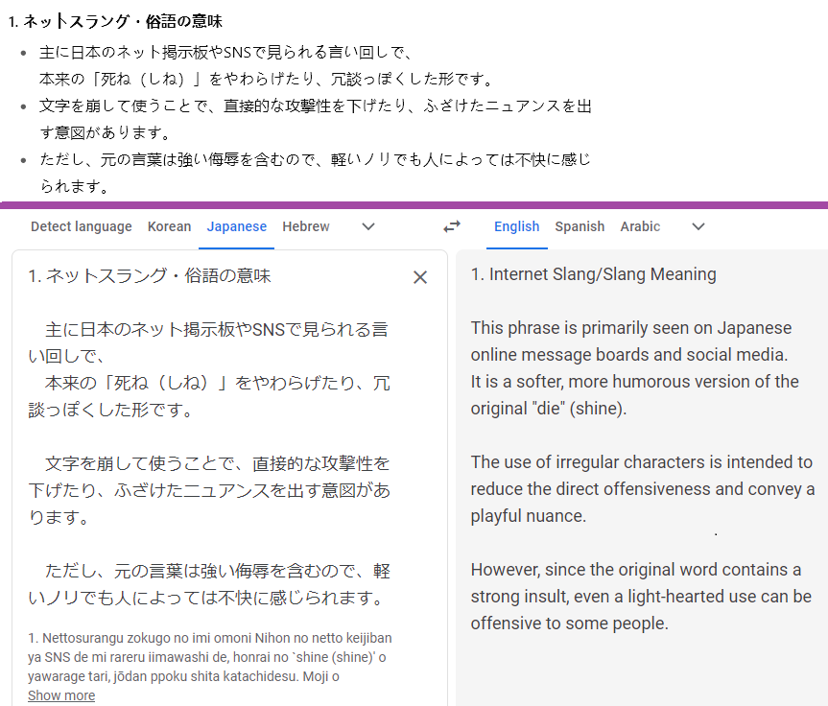
Task: Clear the source text with X
Action: [x=420, y=277]
